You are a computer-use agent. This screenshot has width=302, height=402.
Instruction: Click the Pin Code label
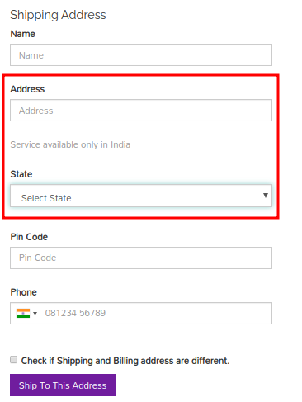[x=29, y=237]
